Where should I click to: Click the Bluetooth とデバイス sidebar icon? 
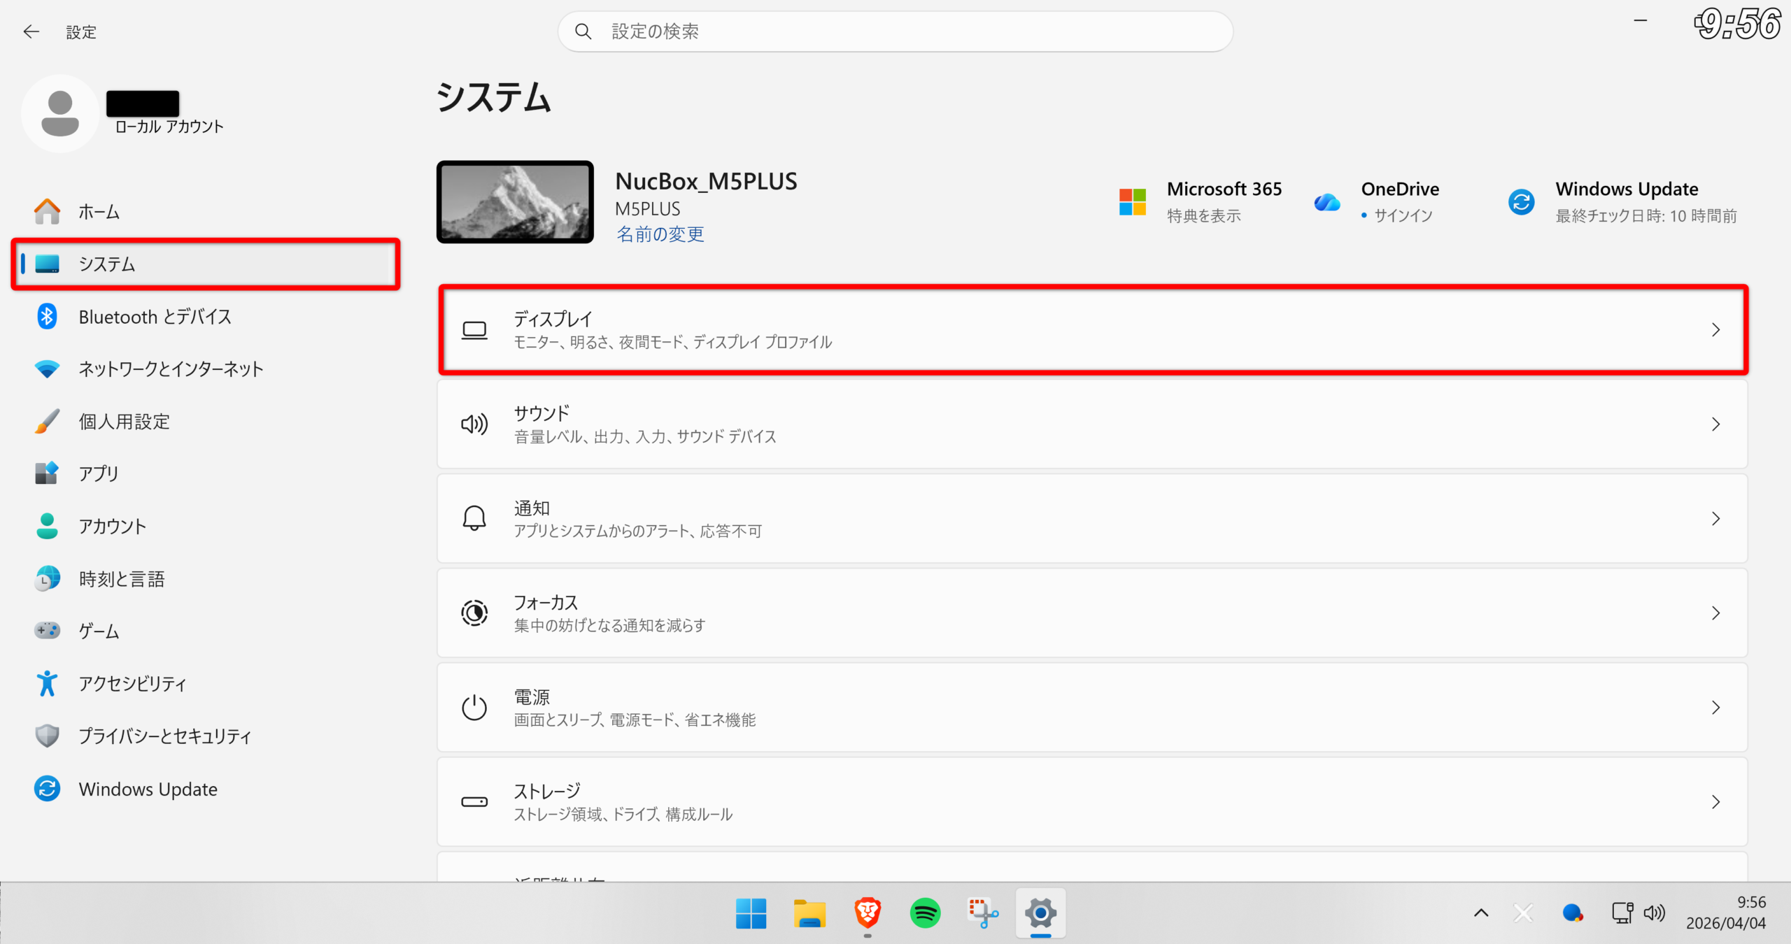coord(47,317)
